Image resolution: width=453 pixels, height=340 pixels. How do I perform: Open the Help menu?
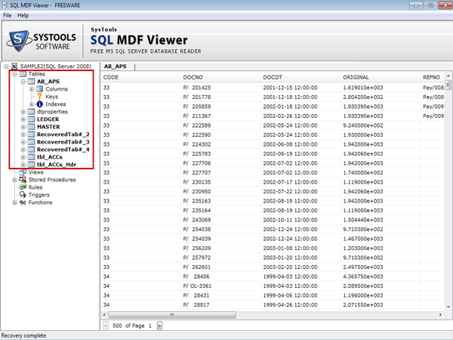click(x=23, y=15)
